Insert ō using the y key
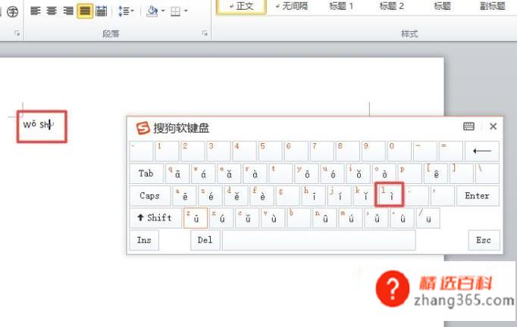Image resolution: width=517 pixels, height=327 pixels. coord(307,173)
